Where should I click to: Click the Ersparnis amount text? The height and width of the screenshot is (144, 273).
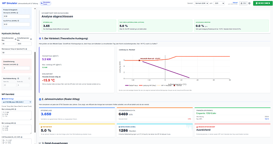(206, 114)
